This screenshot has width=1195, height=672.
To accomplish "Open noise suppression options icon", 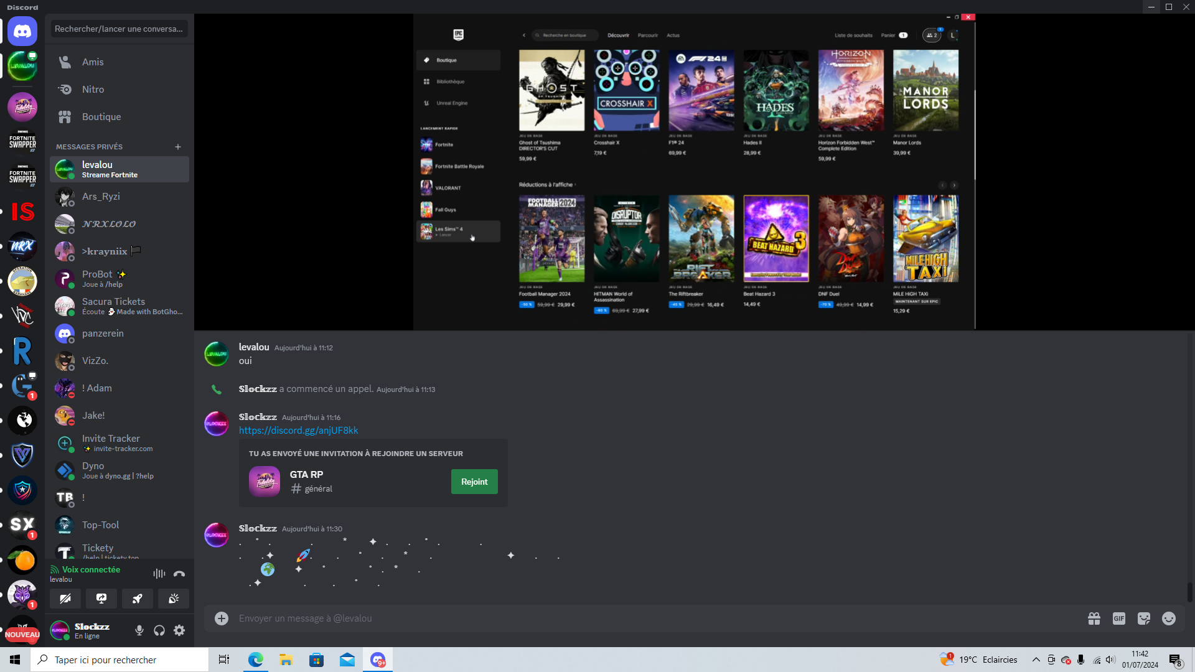I will (159, 574).
